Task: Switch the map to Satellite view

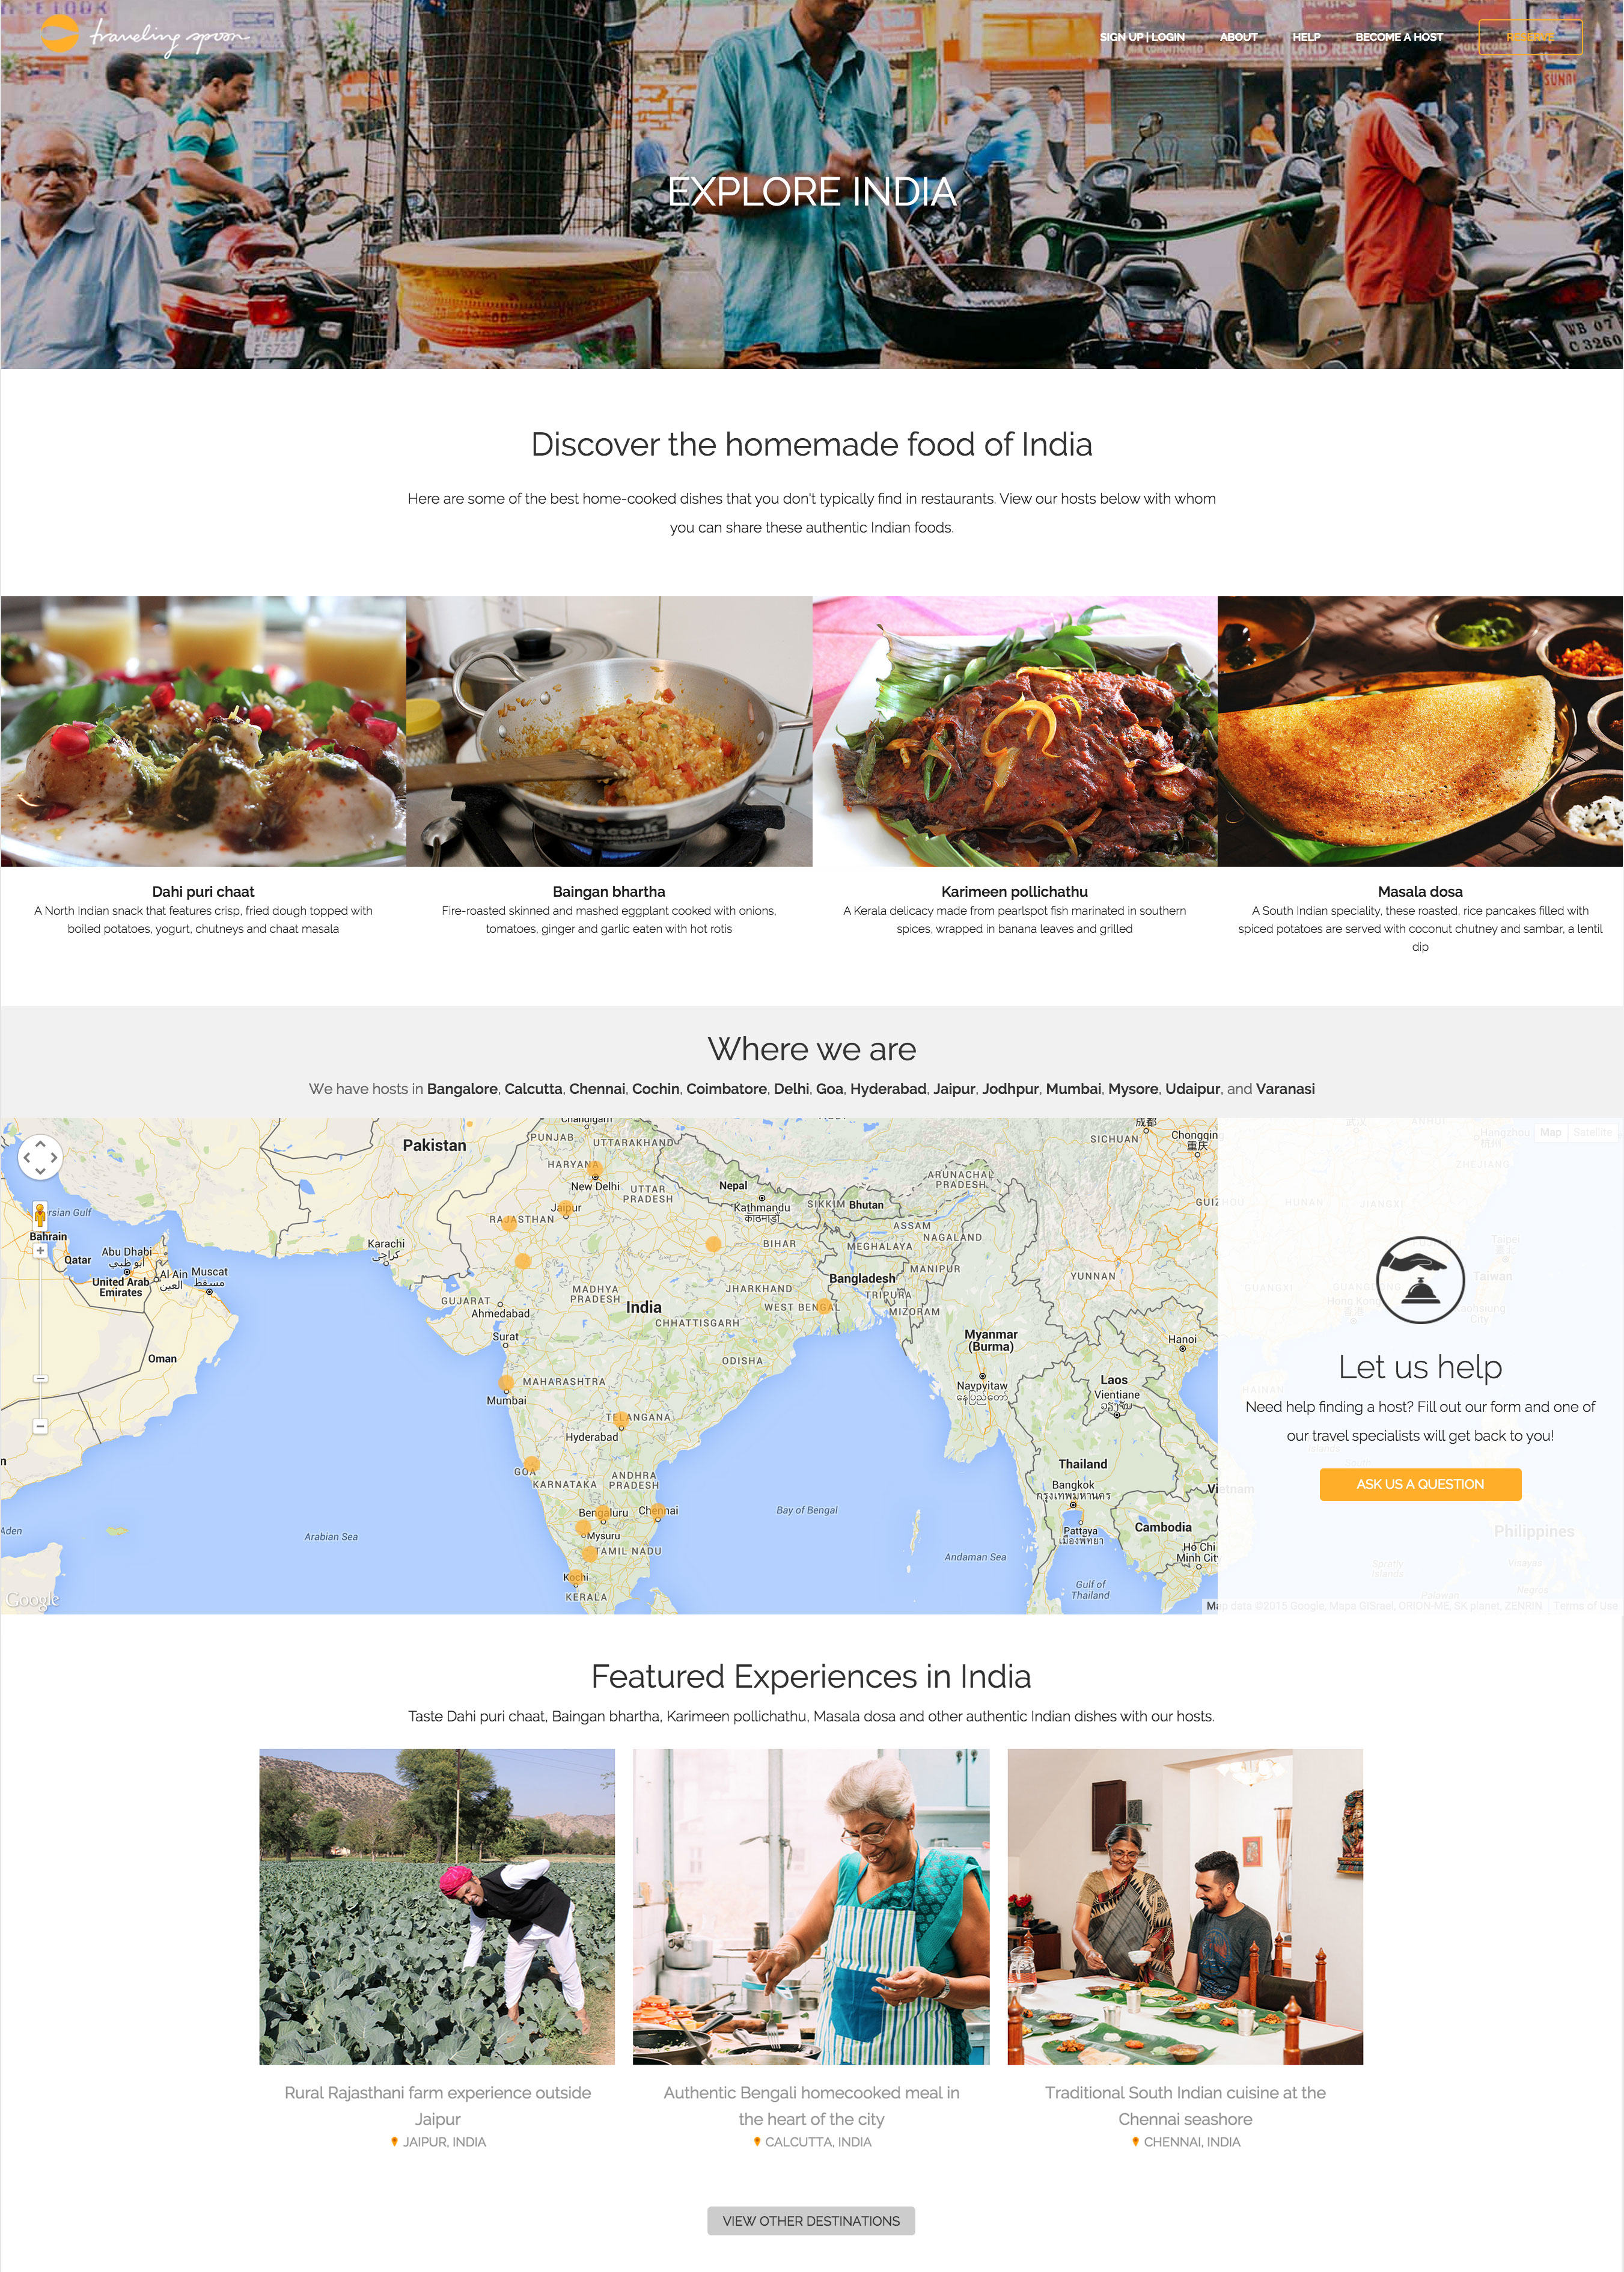Action: click(x=1592, y=1132)
